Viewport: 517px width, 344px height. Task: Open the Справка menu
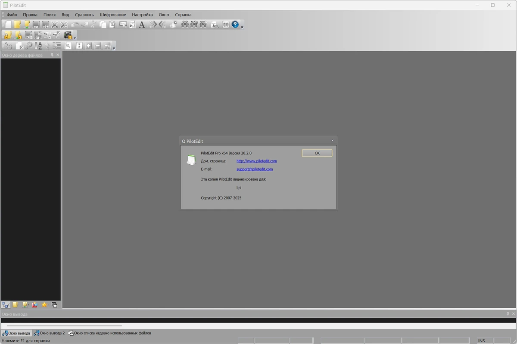click(x=183, y=15)
